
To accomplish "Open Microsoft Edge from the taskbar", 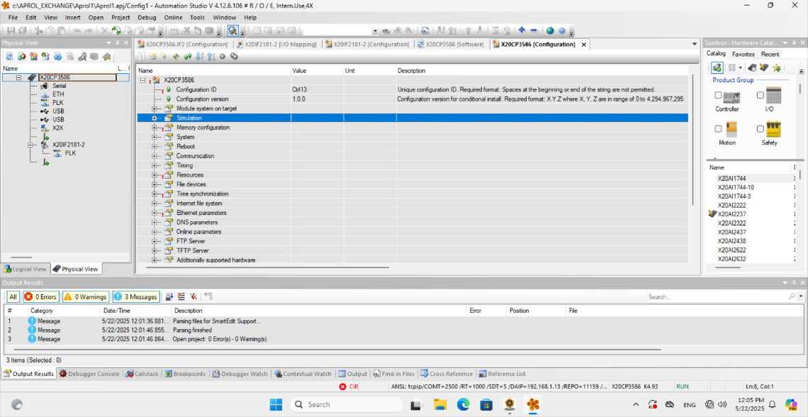I will pyautogui.click(x=463, y=404).
